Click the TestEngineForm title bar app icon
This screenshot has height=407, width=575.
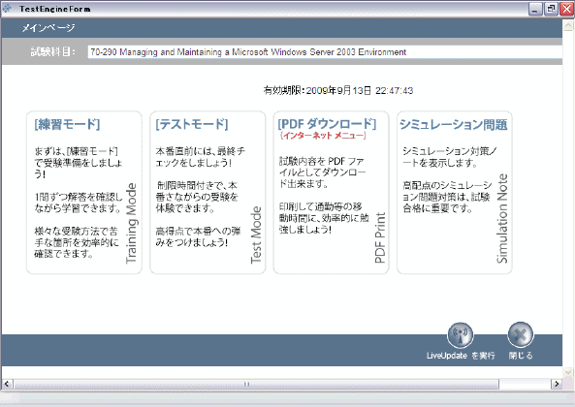(8, 9)
